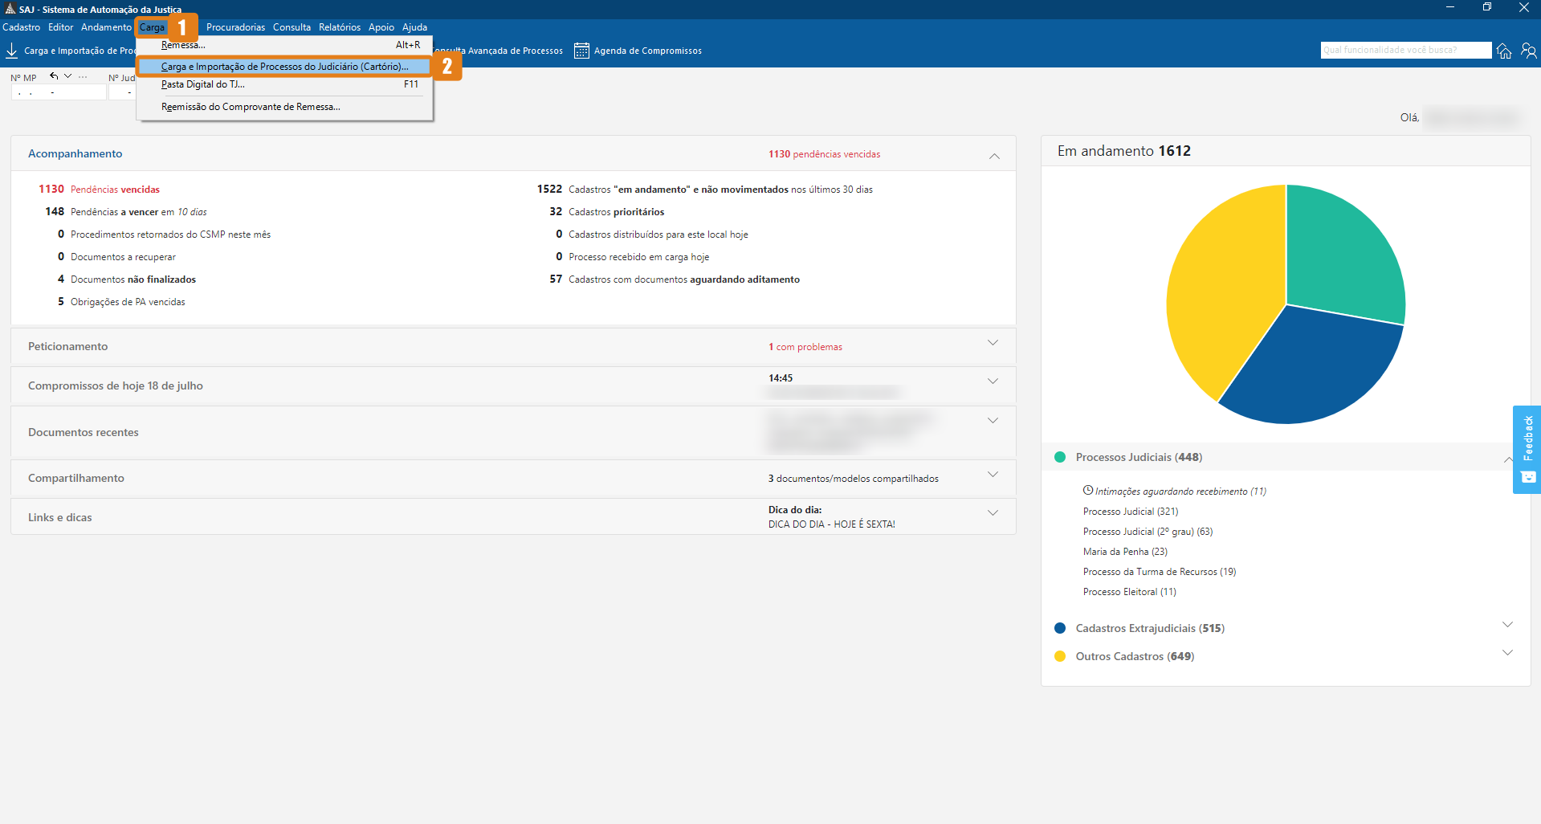Expand the Documentos recentes panel
The image size is (1541, 824).
click(x=993, y=421)
